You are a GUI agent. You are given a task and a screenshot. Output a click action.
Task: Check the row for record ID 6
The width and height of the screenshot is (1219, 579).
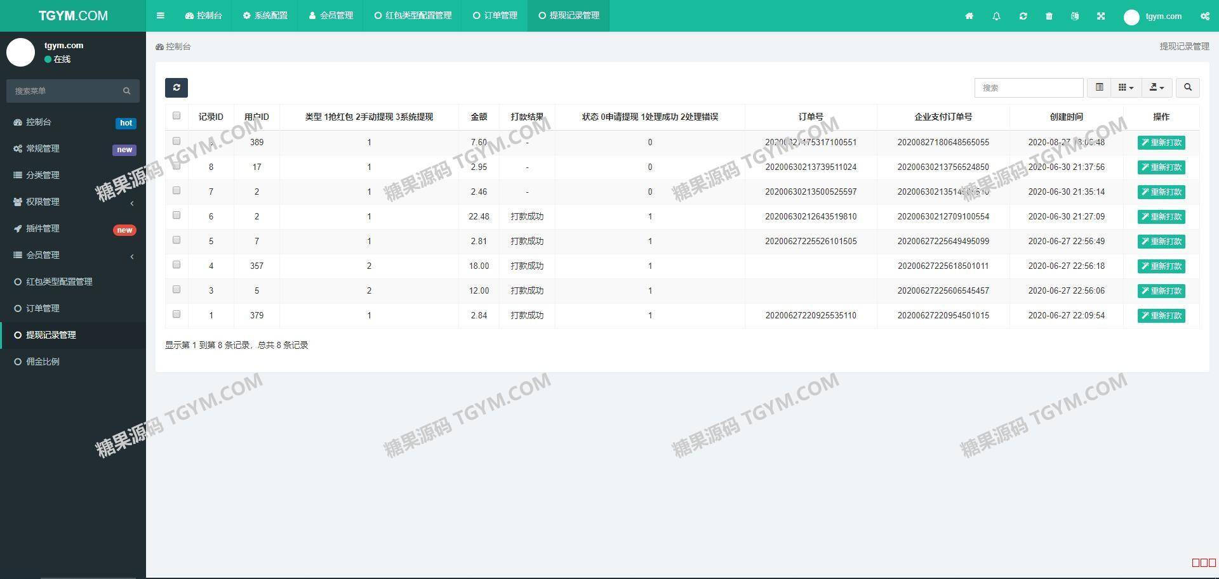click(177, 215)
